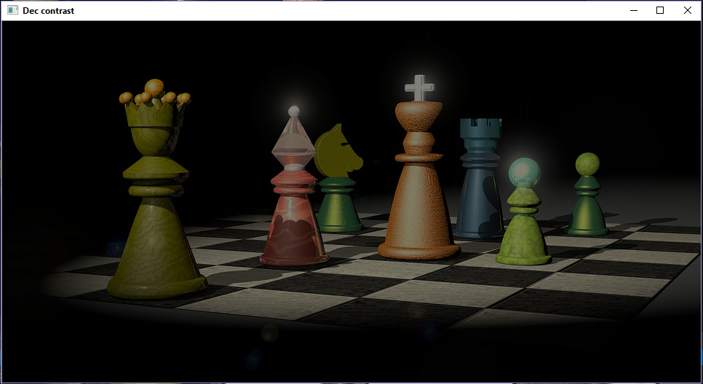Click the app icon in the title bar
The width and height of the screenshot is (703, 384).
tap(12, 10)
